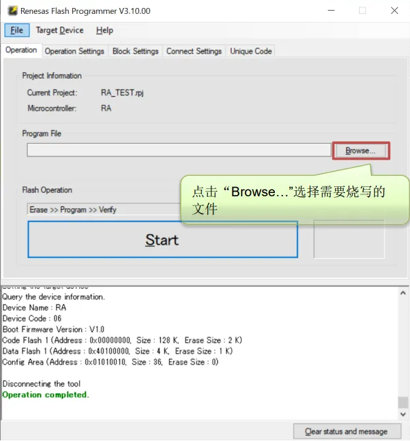This screenshot has height=441, width=410.
Task: Click the 'Data Flash 1' log line
Action: pos(117,351)
